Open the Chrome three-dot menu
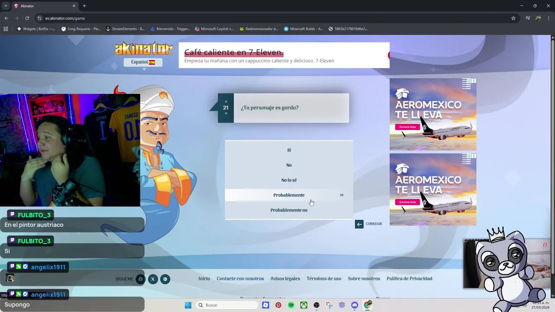 (x=548, y=18)
